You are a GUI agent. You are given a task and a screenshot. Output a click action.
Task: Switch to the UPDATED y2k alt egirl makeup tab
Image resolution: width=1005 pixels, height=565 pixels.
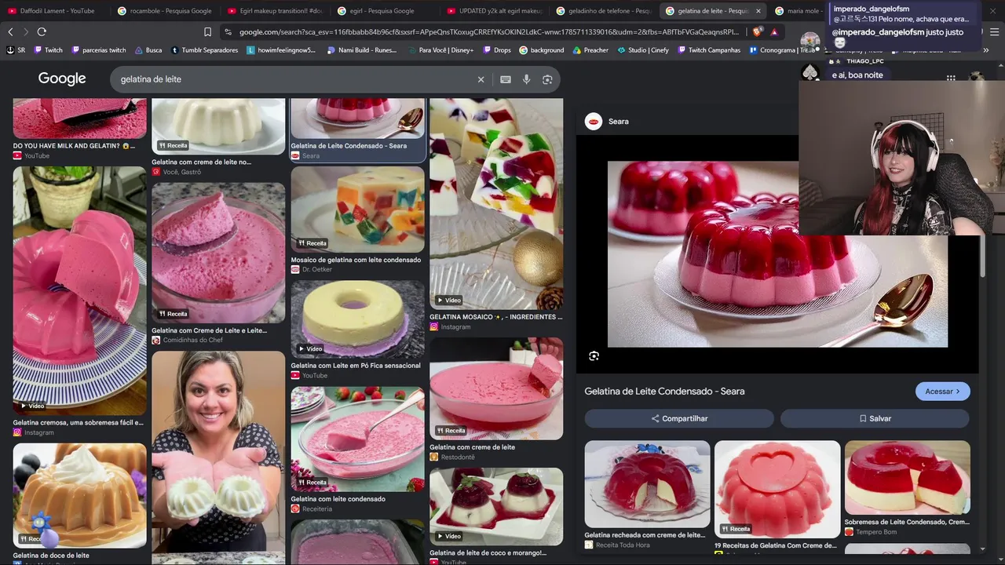pos(494,11)
